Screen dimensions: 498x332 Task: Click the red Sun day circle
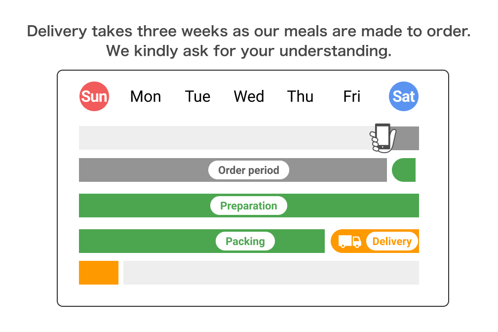(x=94, y=96)
